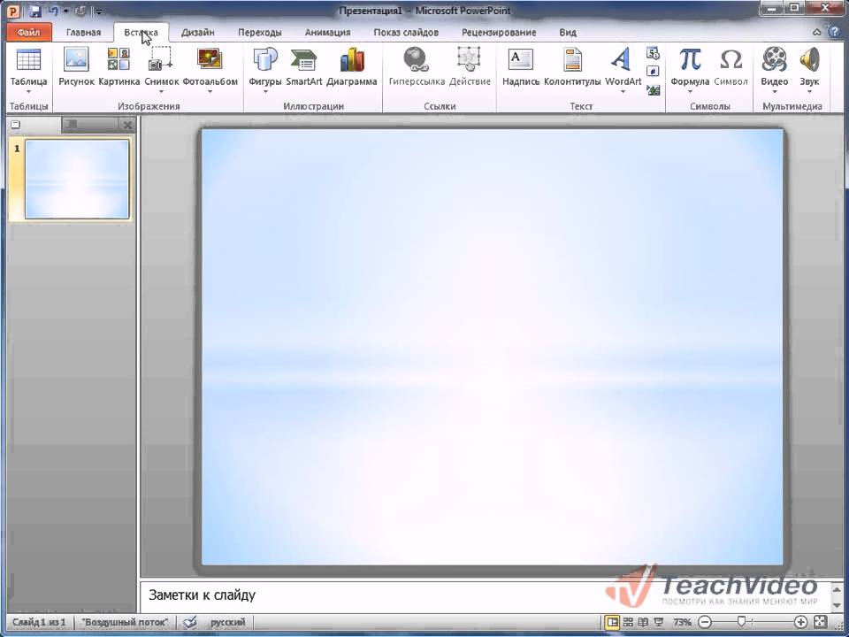
Task: Switch to Normal view in status bar
Action: coord(612,622)
